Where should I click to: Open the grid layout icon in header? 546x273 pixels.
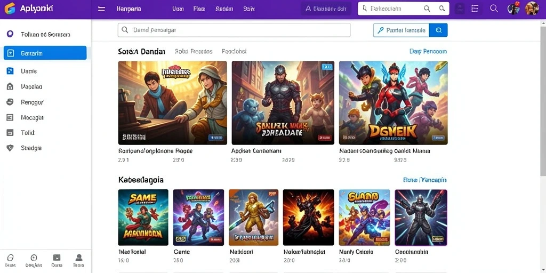tap(475, 9)
